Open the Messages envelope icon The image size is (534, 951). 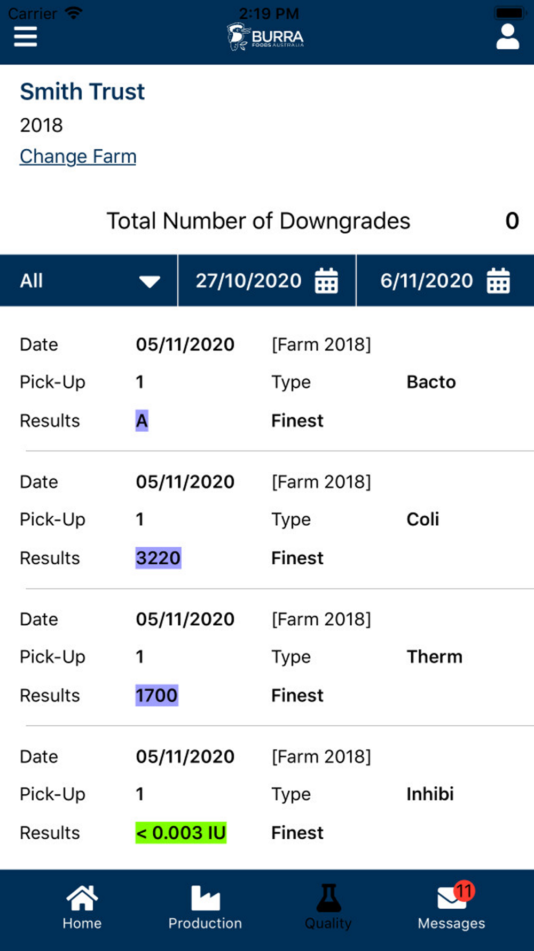(x=452, y=898)
